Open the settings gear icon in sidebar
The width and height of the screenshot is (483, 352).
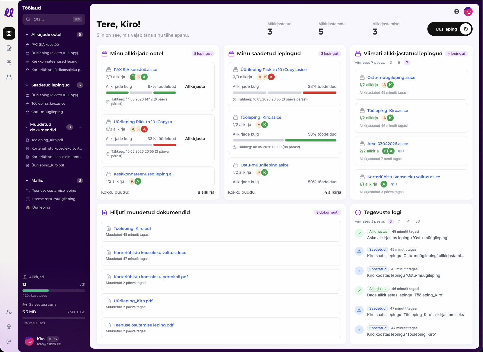pyautogui.click(x=9, y=327)
